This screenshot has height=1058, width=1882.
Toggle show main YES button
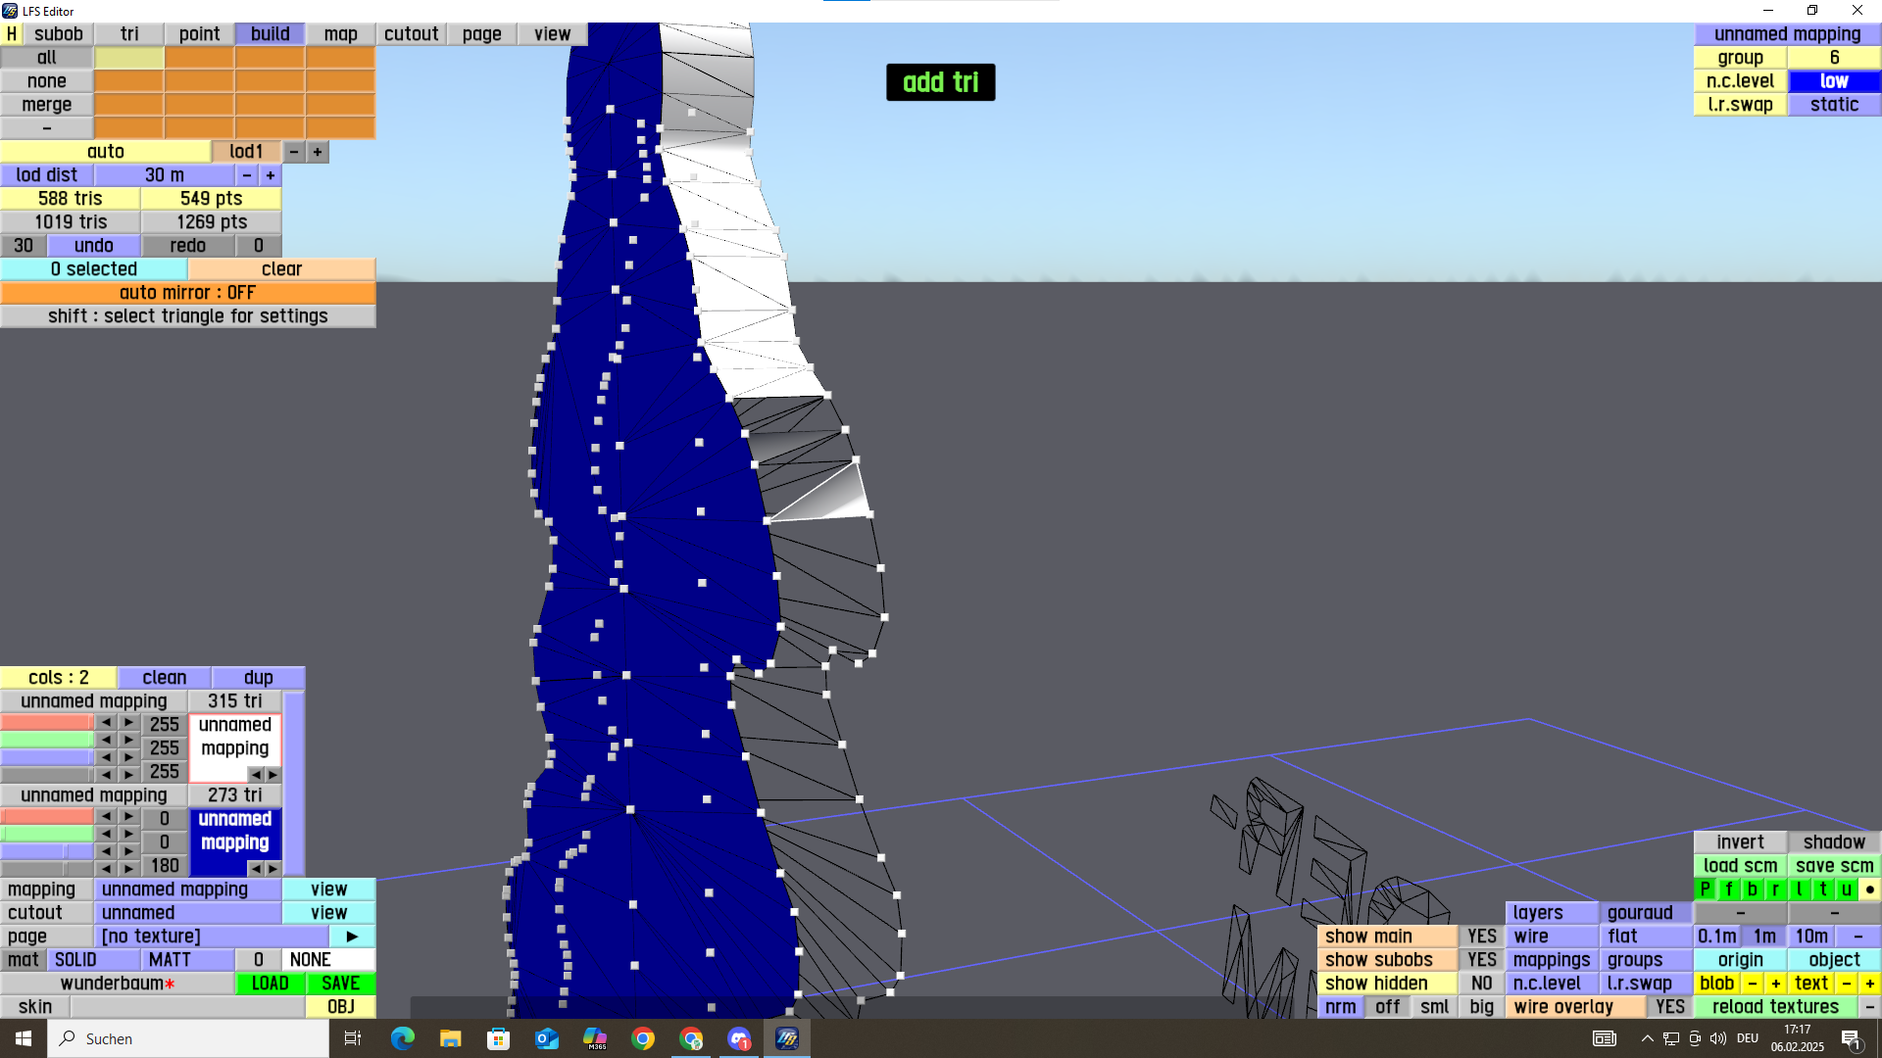1481,937
